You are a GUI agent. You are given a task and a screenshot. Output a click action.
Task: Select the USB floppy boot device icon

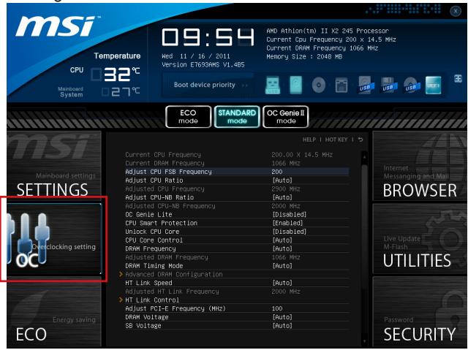click(x=388, y=85)
